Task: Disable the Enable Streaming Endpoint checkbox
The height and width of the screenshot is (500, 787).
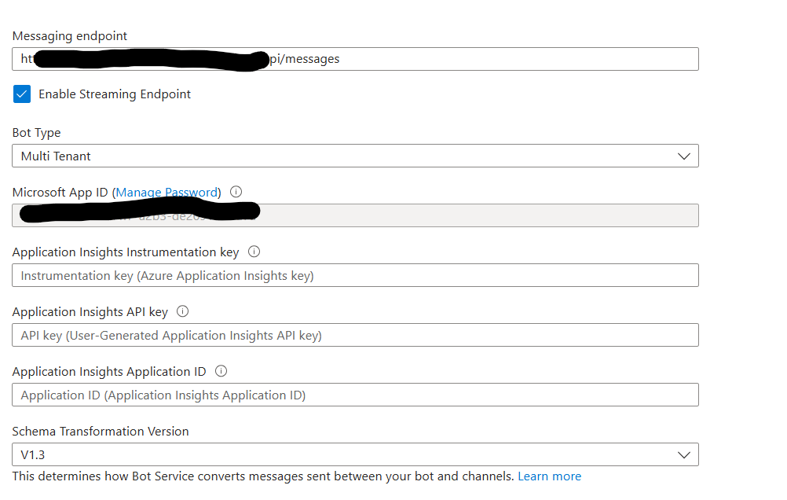Action: pyautogui.click(x=21, y=94)
